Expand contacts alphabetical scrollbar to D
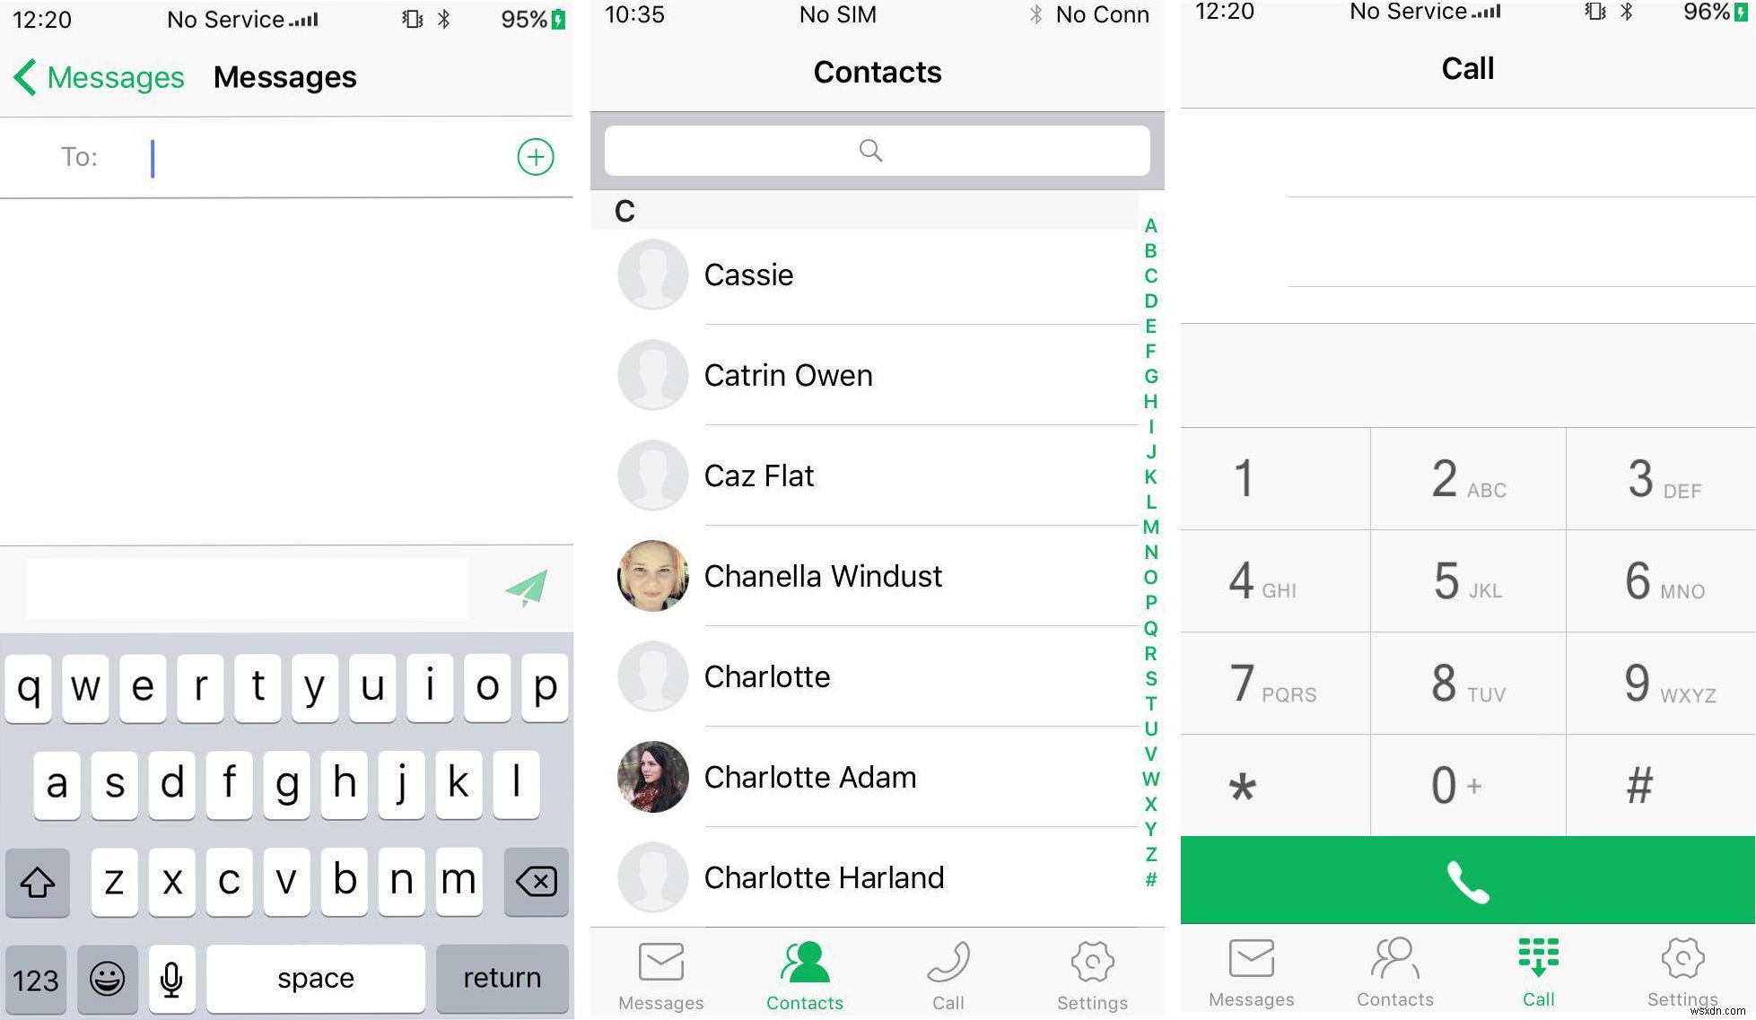1756x1020 pixels. 1150,298
